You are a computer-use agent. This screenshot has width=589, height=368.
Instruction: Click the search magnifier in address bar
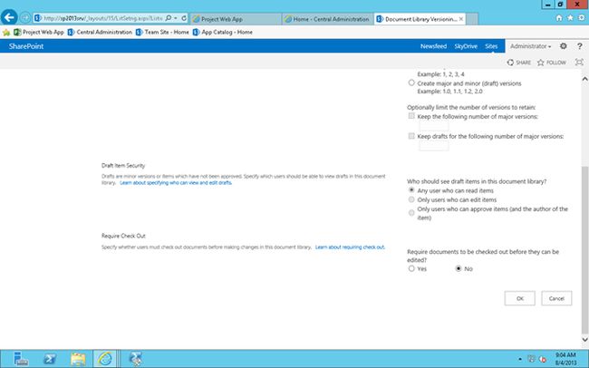click(169, 18)
